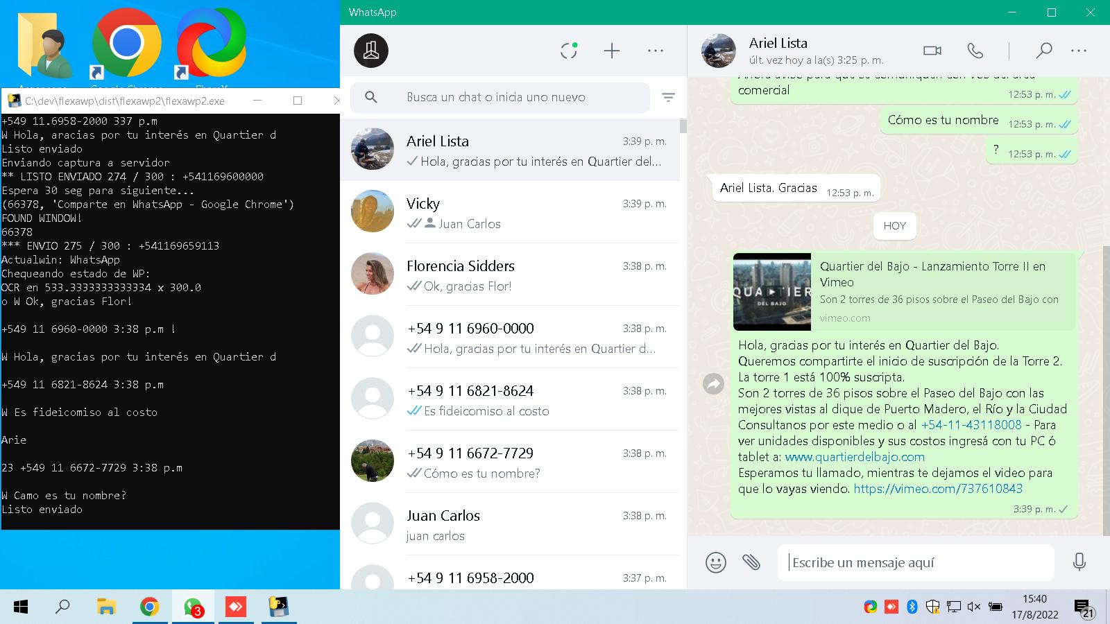The height and width of the screenshot is (624, 1110).
Task: Open the battery tray icon
Action: 996,607
